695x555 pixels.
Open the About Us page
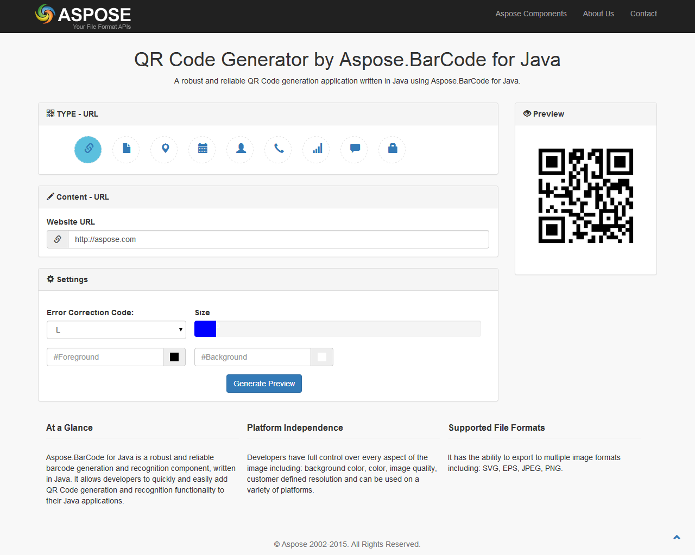598,14
